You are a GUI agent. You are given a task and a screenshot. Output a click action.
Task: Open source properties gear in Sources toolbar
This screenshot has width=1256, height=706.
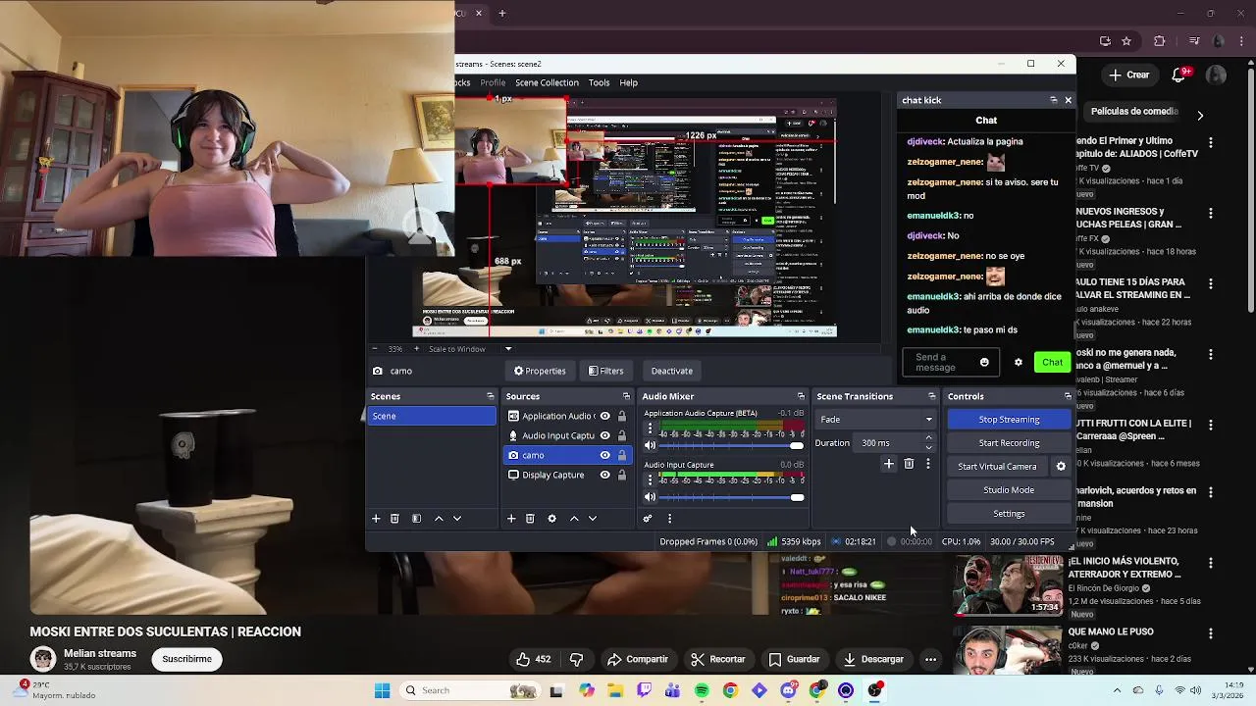[551, 518]
